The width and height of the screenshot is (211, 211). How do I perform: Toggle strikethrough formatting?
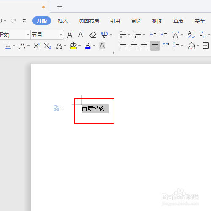tap(22, 46)
